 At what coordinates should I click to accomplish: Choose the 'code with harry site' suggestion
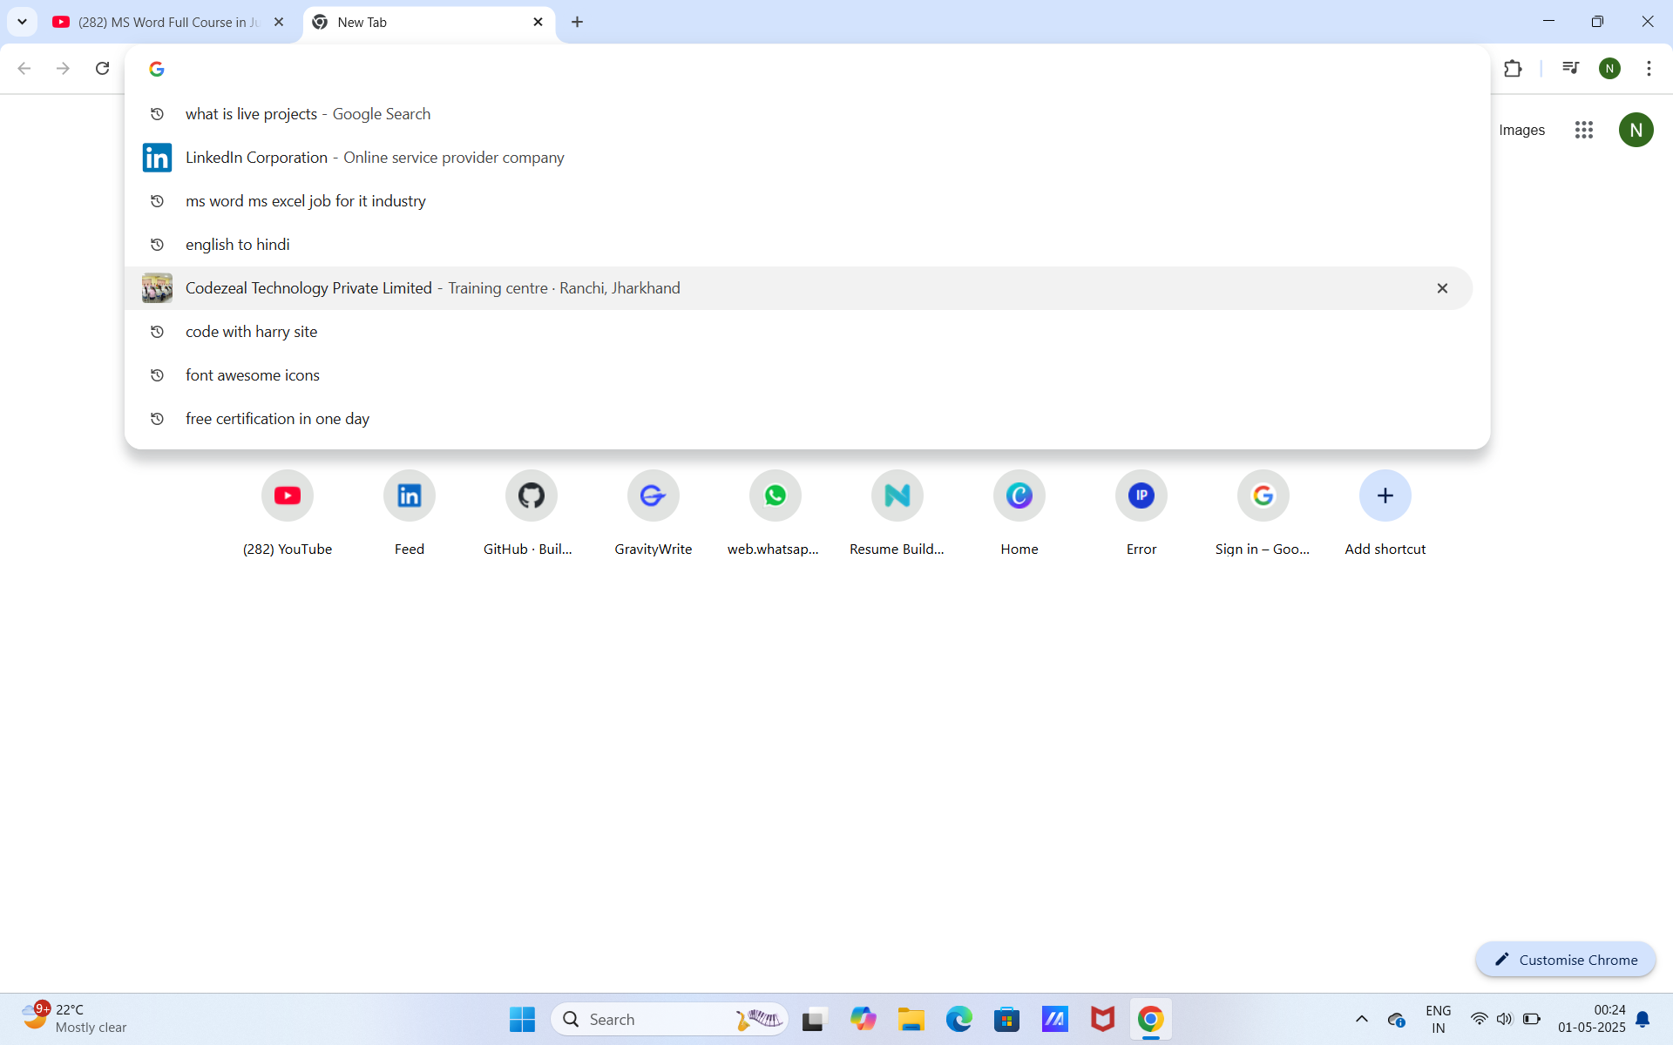click(x=798, y=332)
